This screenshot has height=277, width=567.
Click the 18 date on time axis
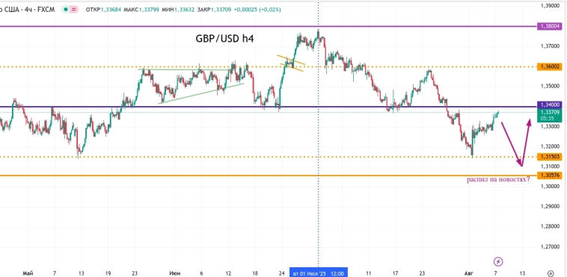click(x=255, y=273)
